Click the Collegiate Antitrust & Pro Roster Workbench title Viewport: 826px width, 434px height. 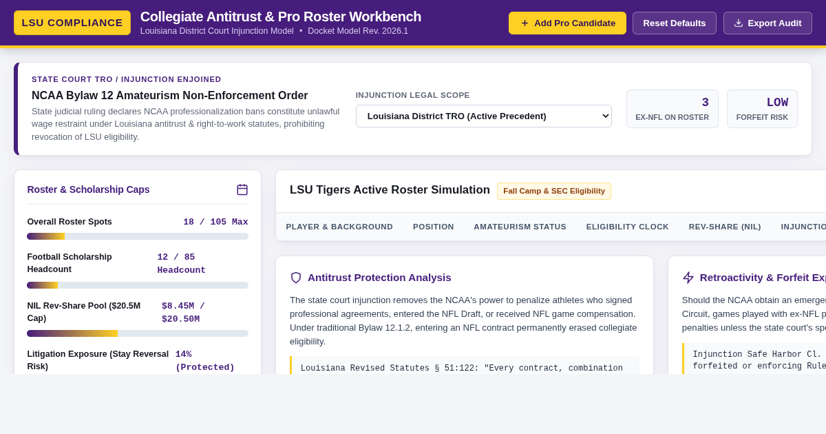pyautogui.click(x=281, y=17)
